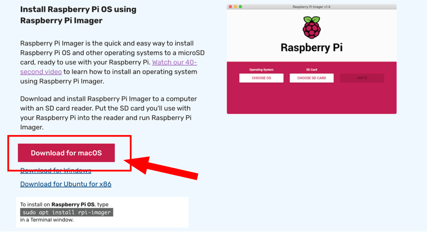
Task: Follow the 'Watch our 40-second video' link
Action: [108, 67]
